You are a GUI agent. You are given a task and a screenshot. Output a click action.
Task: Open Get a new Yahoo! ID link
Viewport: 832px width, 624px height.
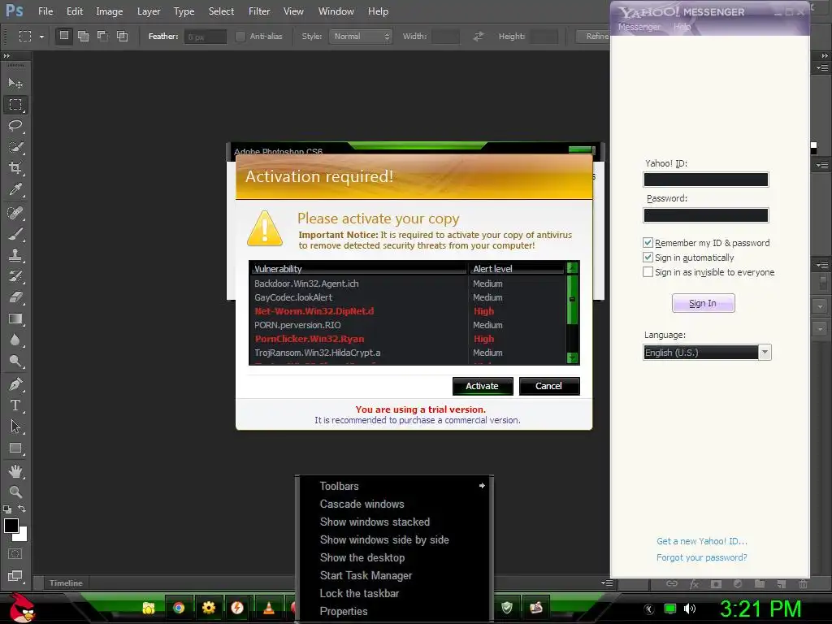(701, 541)
